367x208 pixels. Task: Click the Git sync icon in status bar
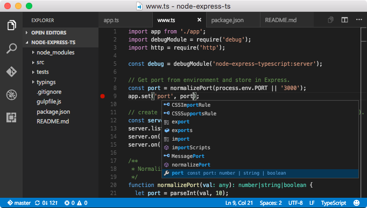click(37, 203)
